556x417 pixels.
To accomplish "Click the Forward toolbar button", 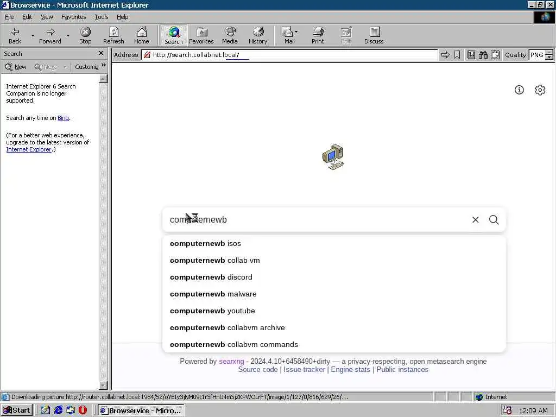I will [x=50, y=35].
